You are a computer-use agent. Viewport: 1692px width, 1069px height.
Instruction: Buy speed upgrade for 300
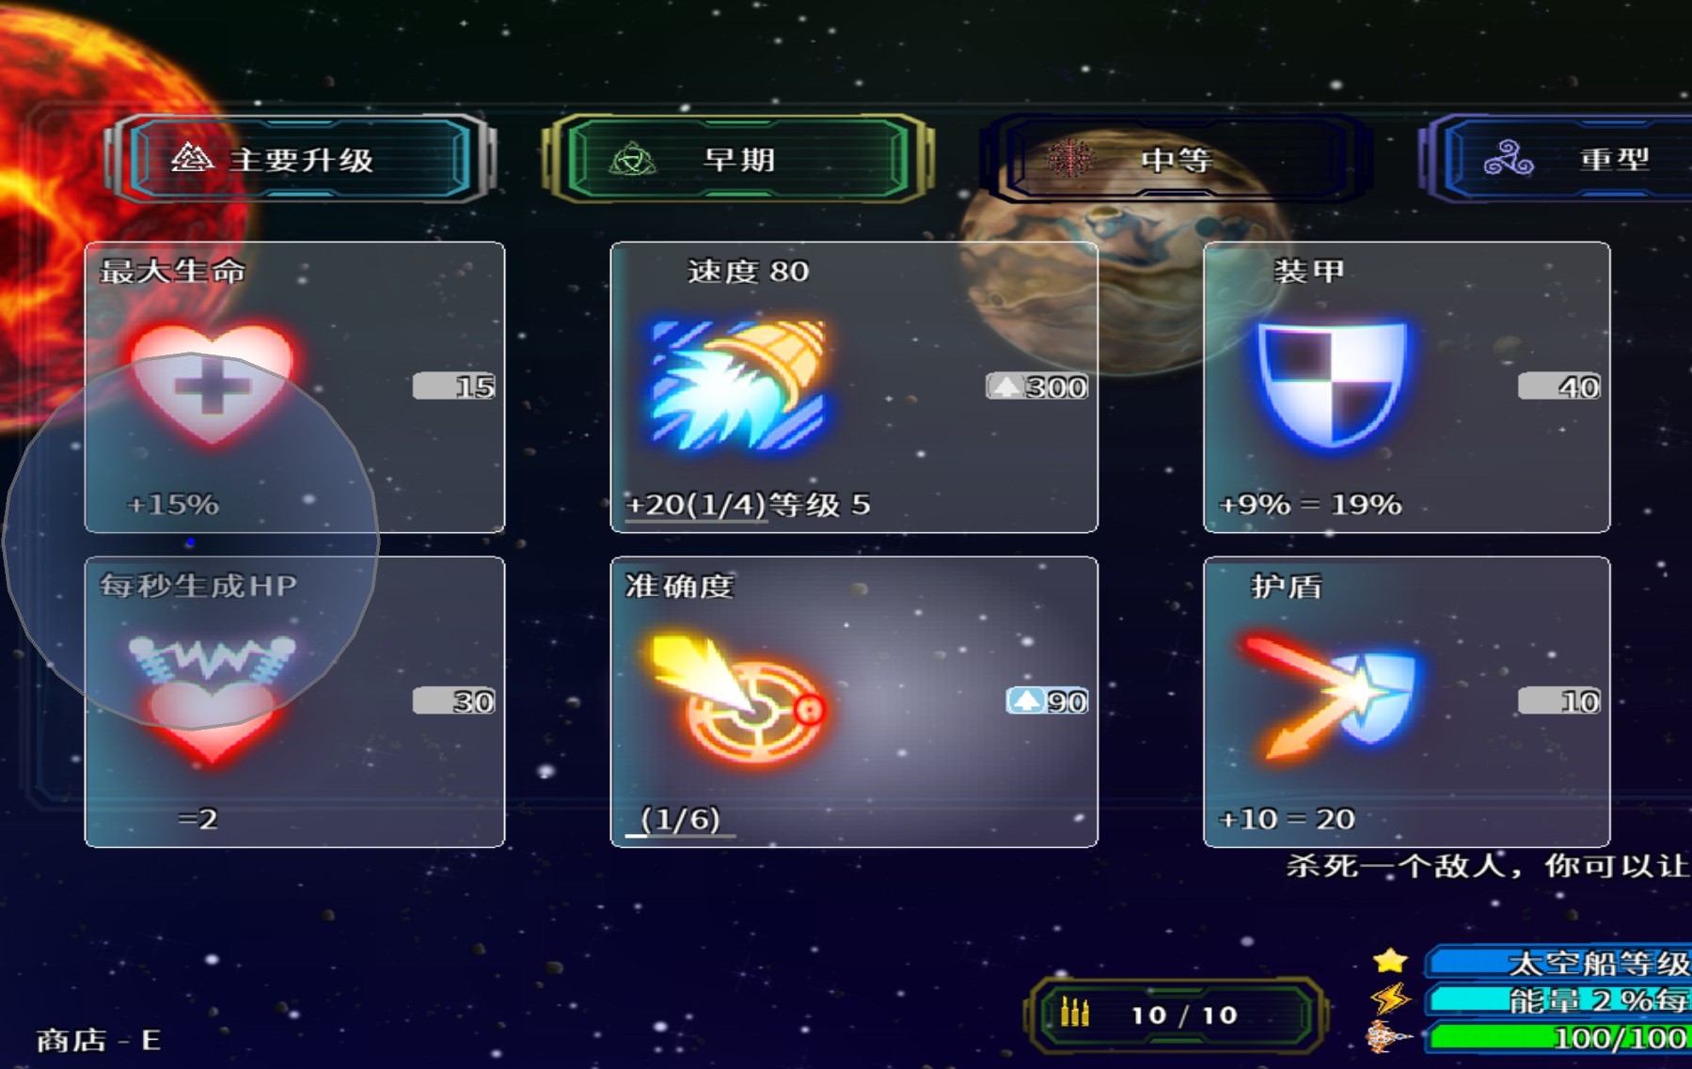pyautogui.click(x=1036, y=386)
